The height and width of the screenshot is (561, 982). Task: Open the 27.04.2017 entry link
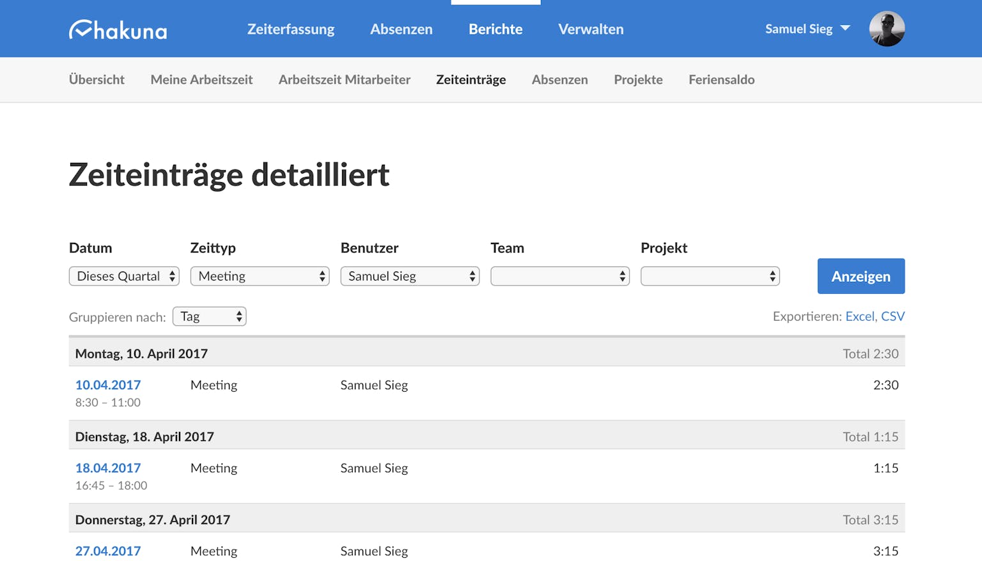pos(108,551)
